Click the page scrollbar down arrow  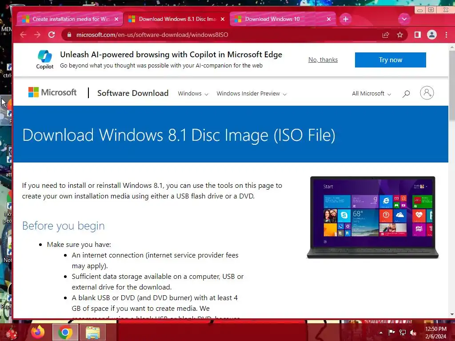point(452,315)
